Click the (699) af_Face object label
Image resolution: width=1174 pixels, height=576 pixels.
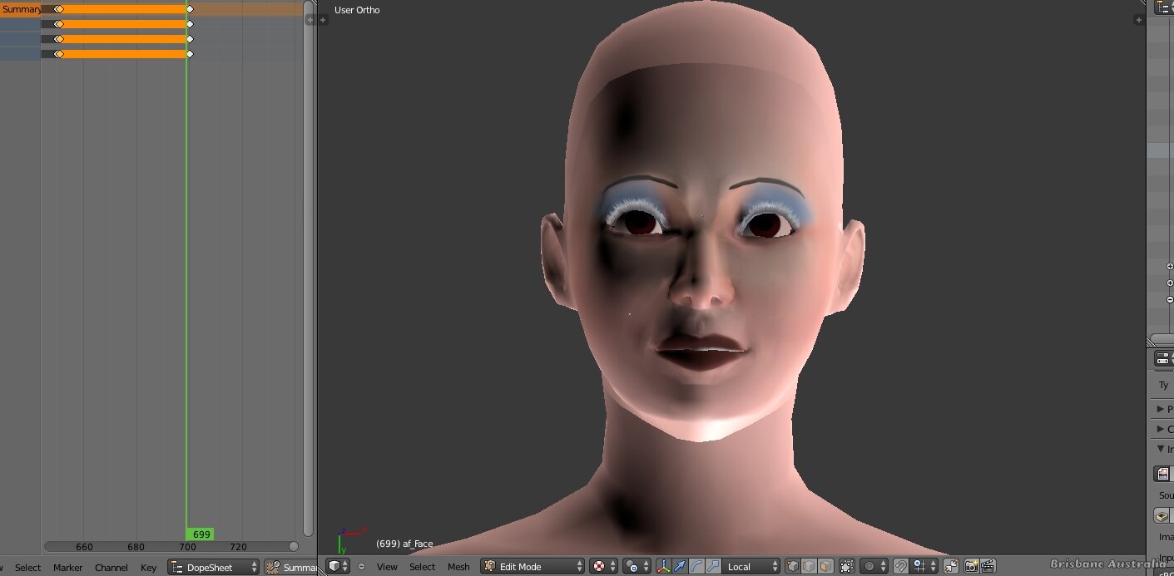point(404,544)
